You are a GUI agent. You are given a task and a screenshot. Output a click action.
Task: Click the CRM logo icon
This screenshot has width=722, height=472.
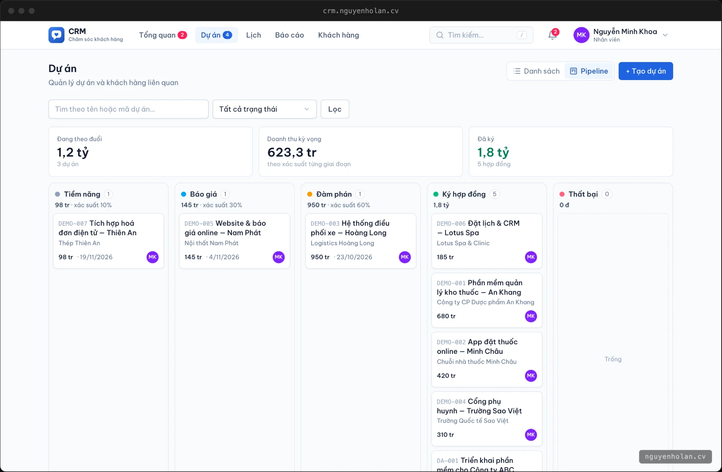56,35
